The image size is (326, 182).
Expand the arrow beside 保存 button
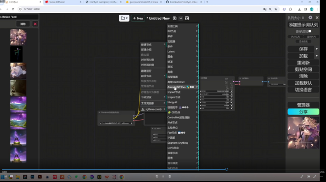pos(317,49)
